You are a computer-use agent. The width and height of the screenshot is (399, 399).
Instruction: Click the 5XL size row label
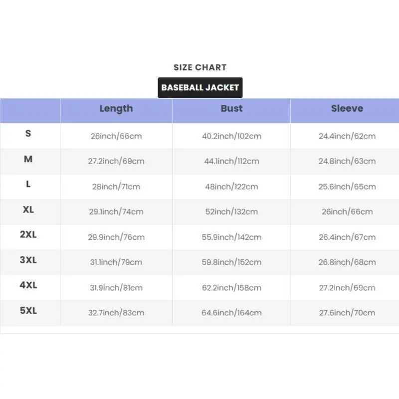click(x=28, y=310)
